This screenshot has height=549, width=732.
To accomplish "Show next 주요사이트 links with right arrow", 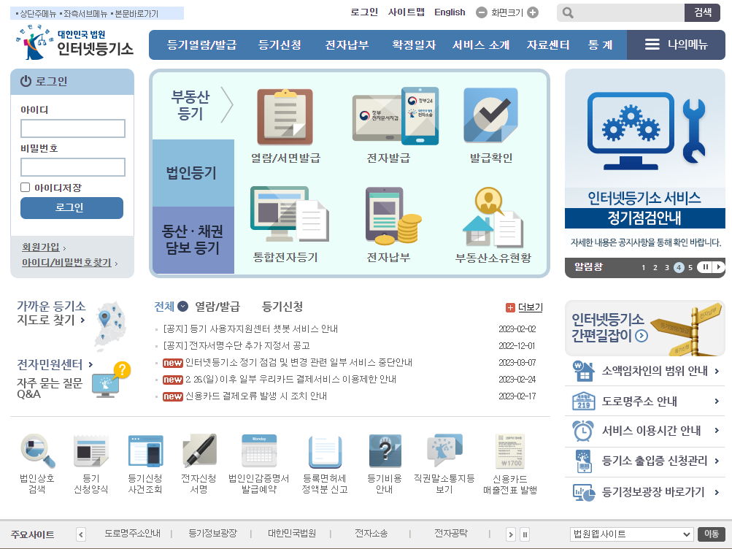I will pyautogui.click(x=511, y=534).
